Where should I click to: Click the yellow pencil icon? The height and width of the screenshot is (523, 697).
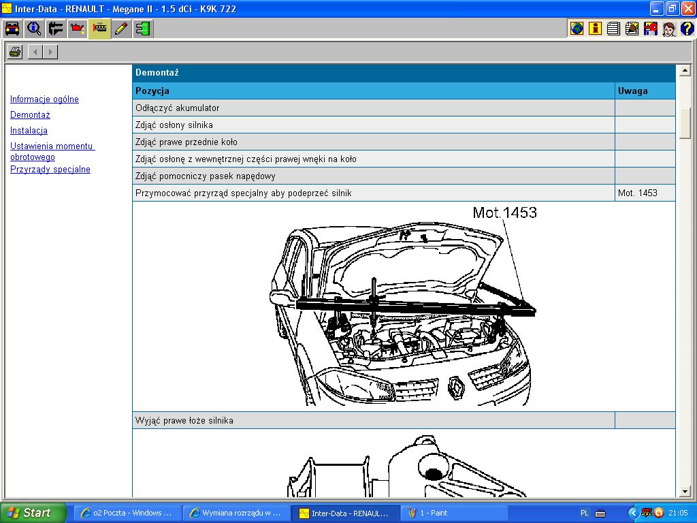(121, 29)
